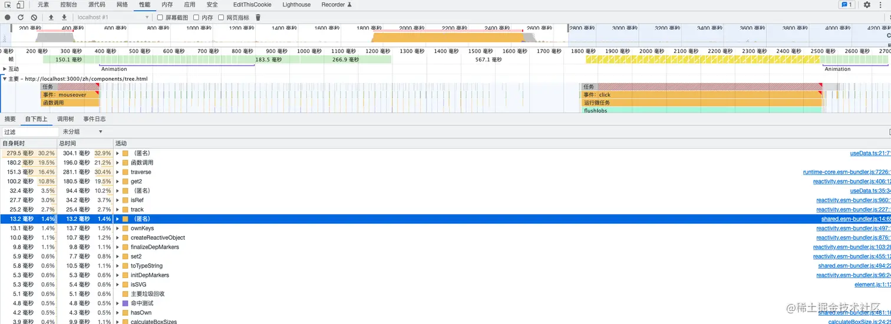Sort by the 总时间 column header
Screen dimensions: 891x324
84,144
